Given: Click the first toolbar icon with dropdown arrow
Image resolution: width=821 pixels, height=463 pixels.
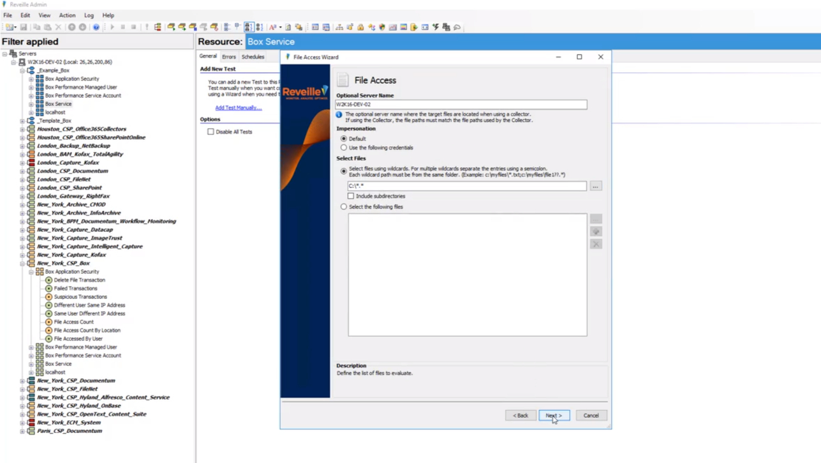Looking at the screenshot, I should (x=11, y=27).
